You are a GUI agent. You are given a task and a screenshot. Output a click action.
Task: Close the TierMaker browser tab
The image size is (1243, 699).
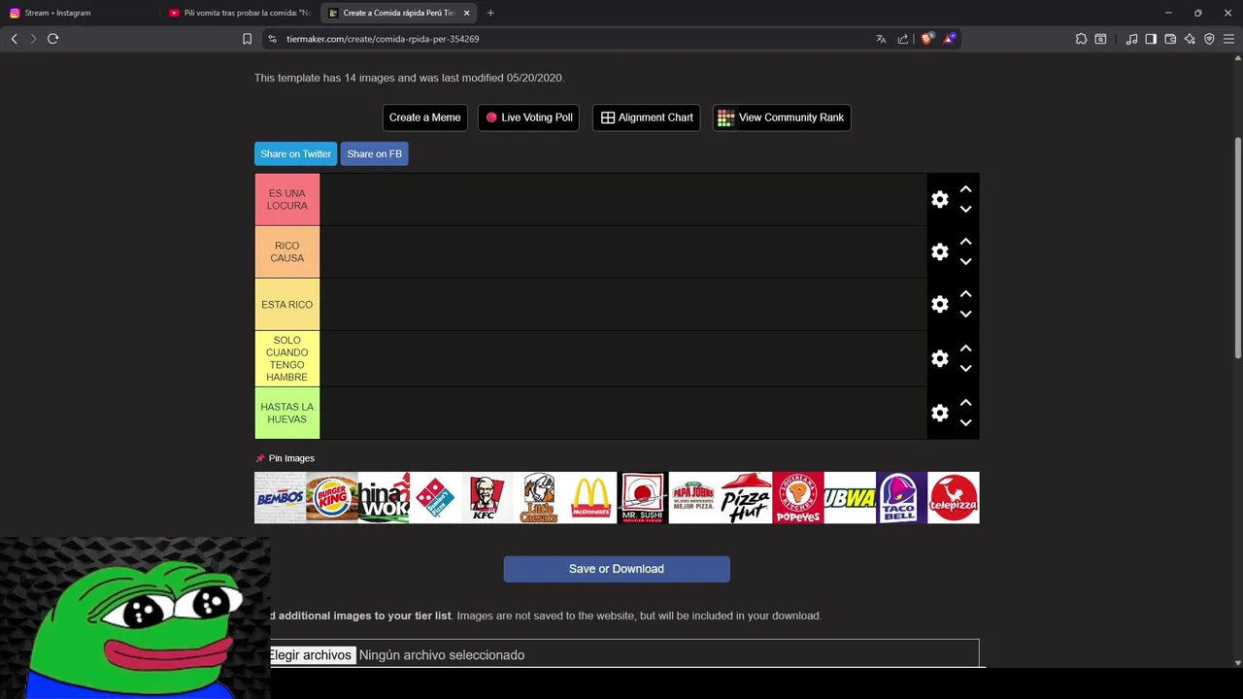click(467, 13)
